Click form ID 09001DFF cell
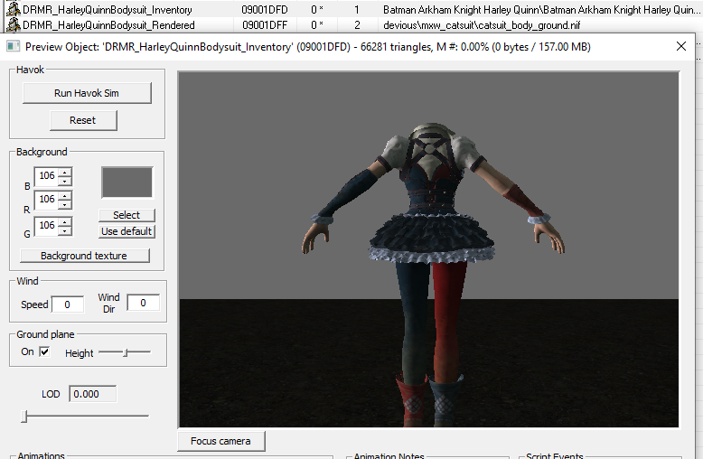 coord(265,25)
